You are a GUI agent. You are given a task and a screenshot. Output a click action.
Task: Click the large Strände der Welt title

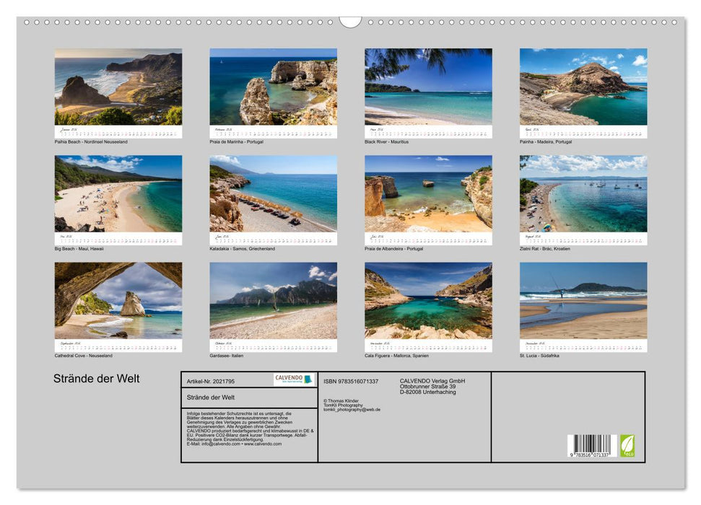[97, 379]
